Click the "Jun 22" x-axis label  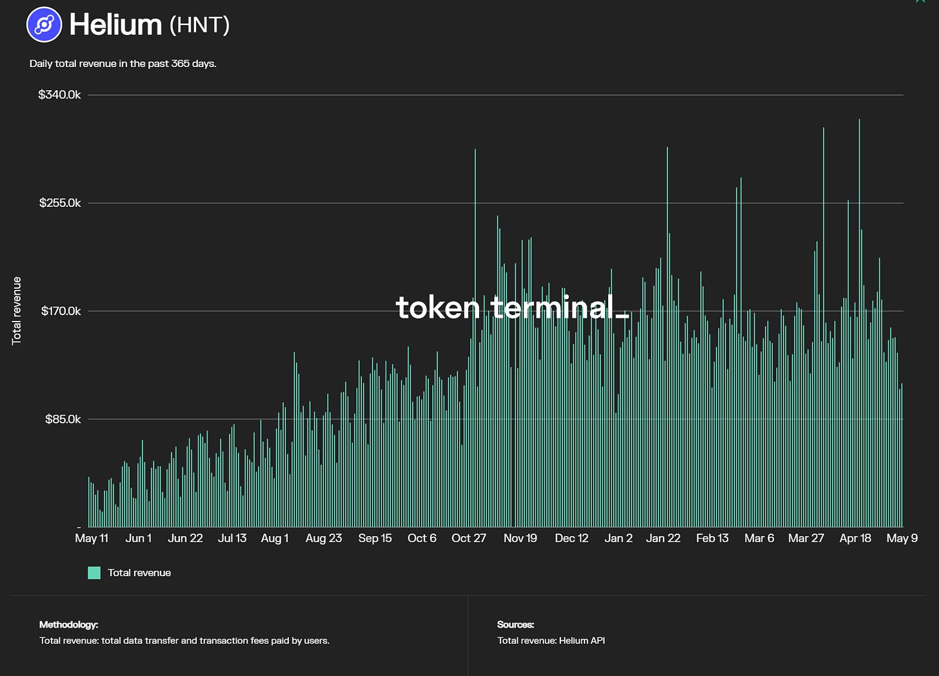click(x=185, y=538)
